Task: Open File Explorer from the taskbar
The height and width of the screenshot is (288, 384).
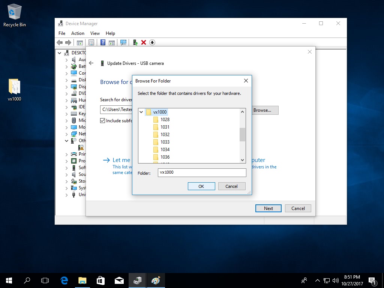Action: [x=82, y=280]
